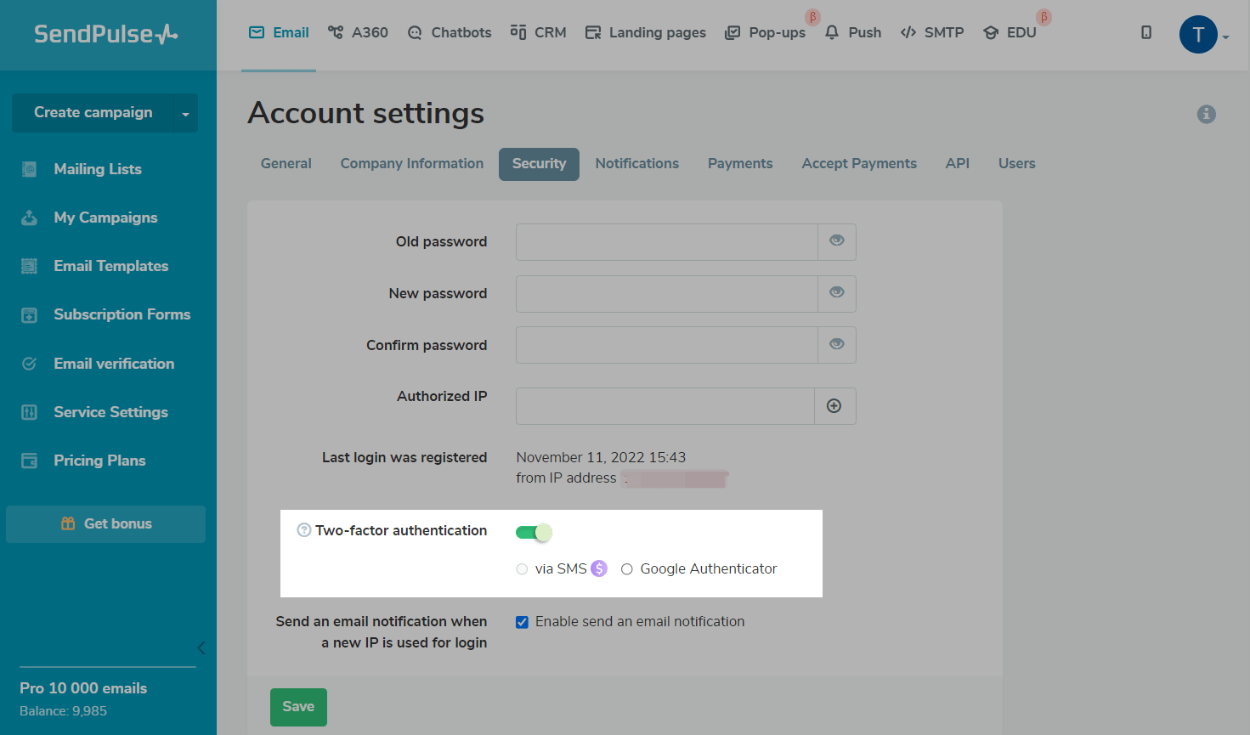Select the Google Authenticator radio option
Image resolution: width=1250 pixels, height=735 pixels.
[627, 569]
